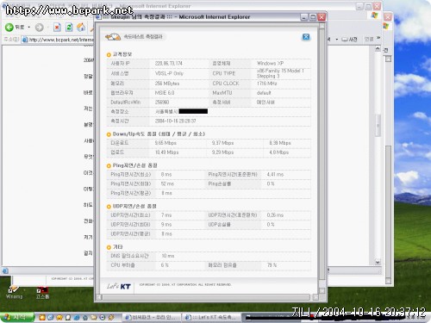Click UDP standard deviation value 0.26 ms

(x=275, y=215)
